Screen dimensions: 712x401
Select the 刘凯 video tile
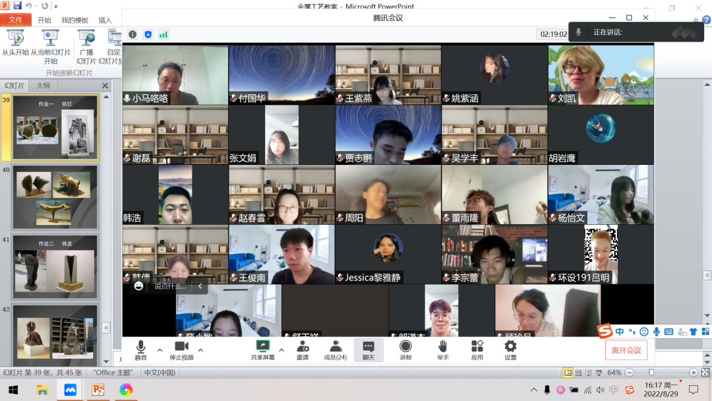(601, 75)
